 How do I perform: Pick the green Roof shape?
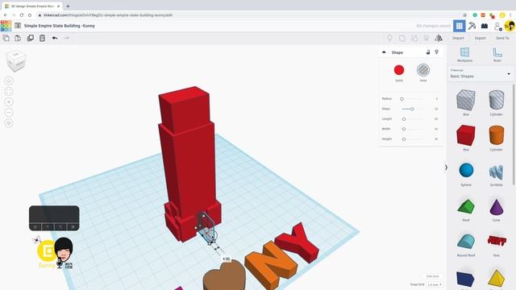coord(466,206)
